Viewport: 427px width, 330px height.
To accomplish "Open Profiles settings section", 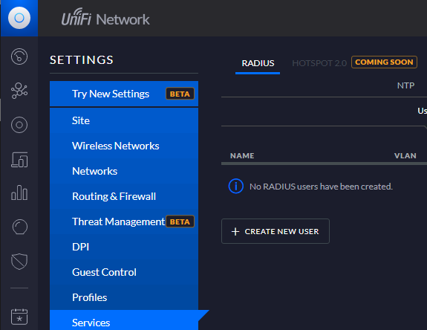I will [124, 297].
